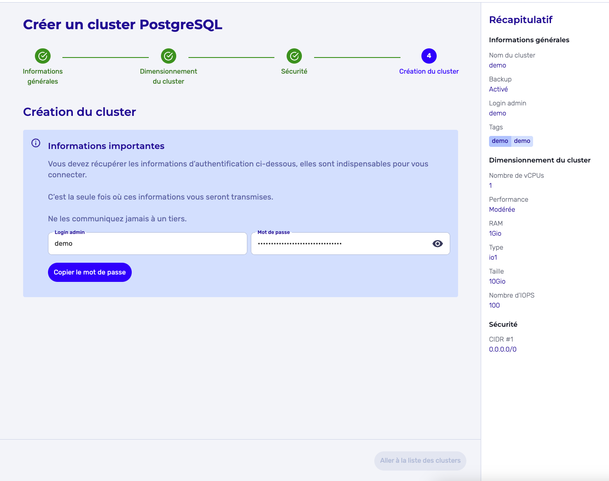This screenshot has width=609, height=481.
Task: Click the Dimensionnement du cluster heading in Récapitulatif
Action: click(x=540, y=160)
